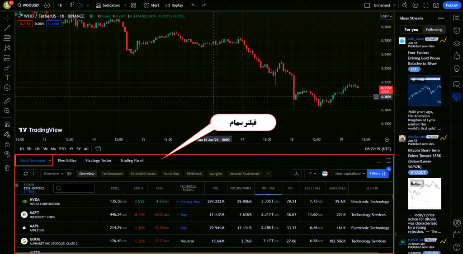The width and height of the screenshot is (463, 254).
Task: Change the screener market country flag
Action: pos(325,174)
